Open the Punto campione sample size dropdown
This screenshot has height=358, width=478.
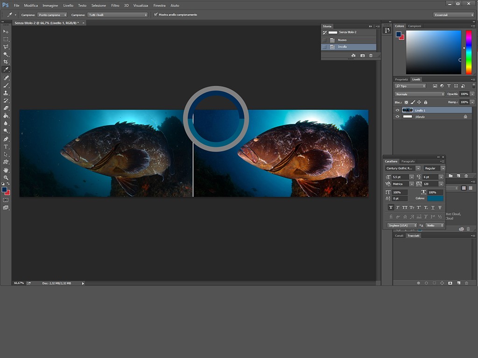click(52, 15)
